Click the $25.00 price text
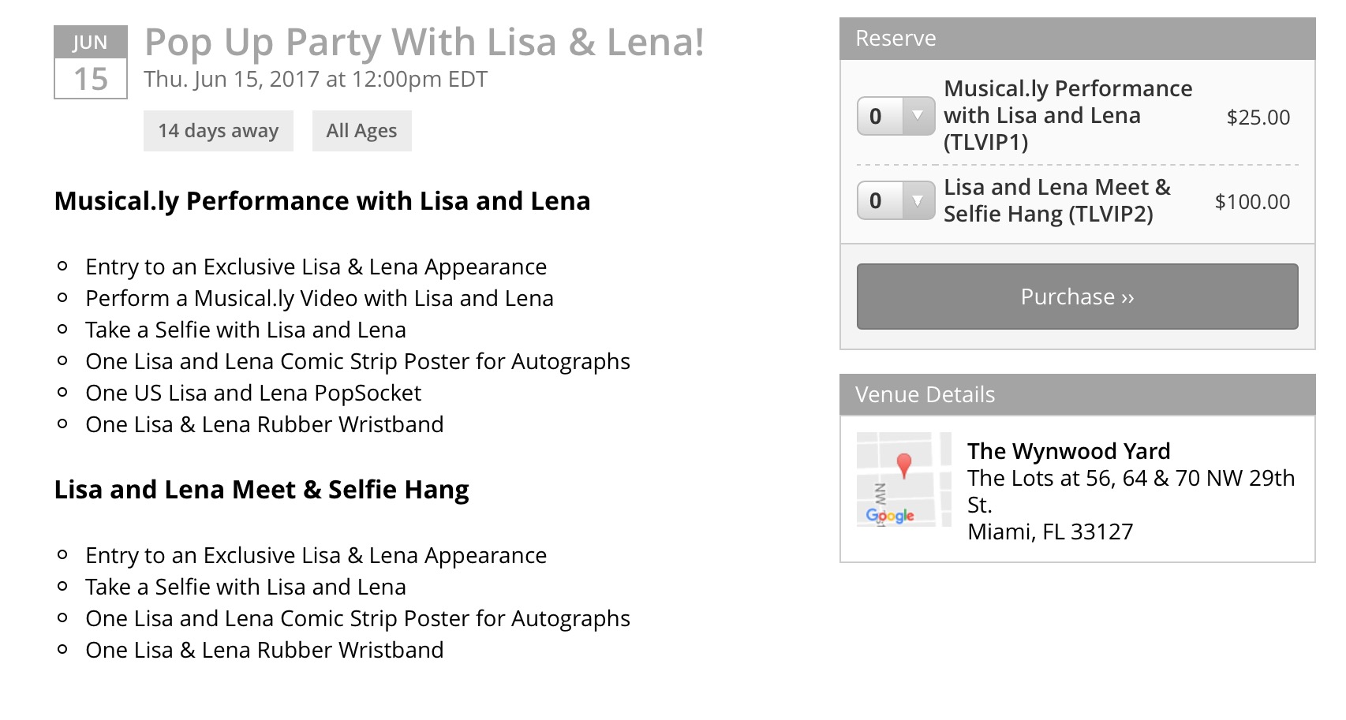The width and height of the screenshot is (1346, 720). [x=1258, y=118]
